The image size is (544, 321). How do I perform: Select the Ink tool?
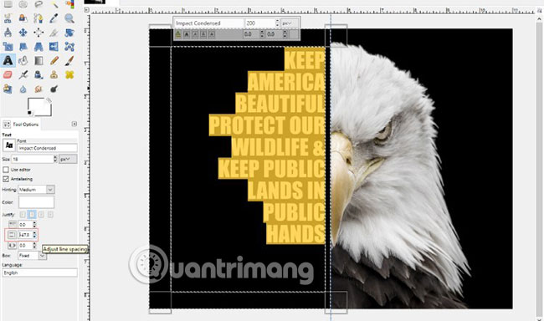click(x=38, y=74)
